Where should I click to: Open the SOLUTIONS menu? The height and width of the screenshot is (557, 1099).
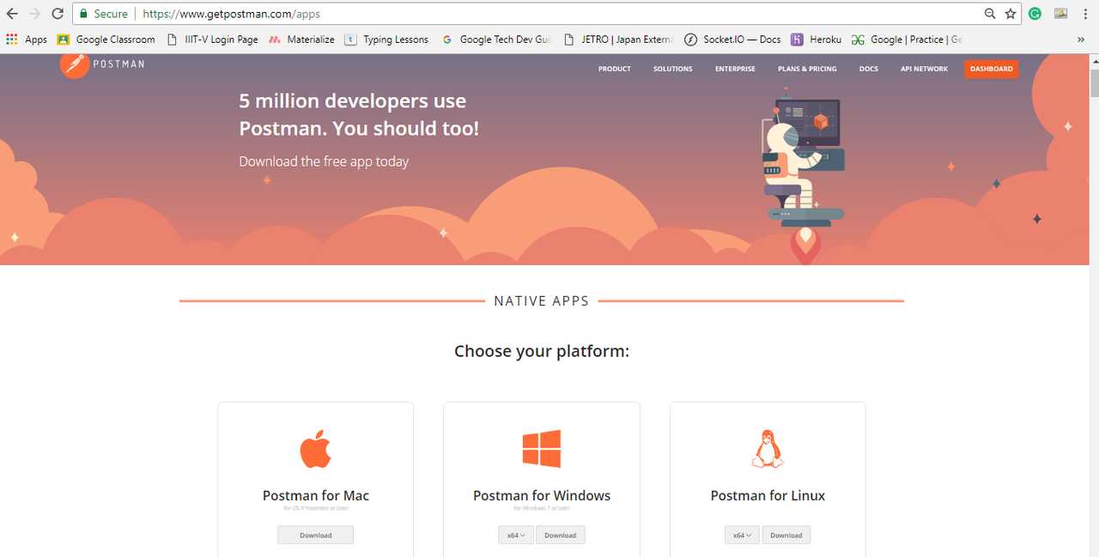(672, 69)
